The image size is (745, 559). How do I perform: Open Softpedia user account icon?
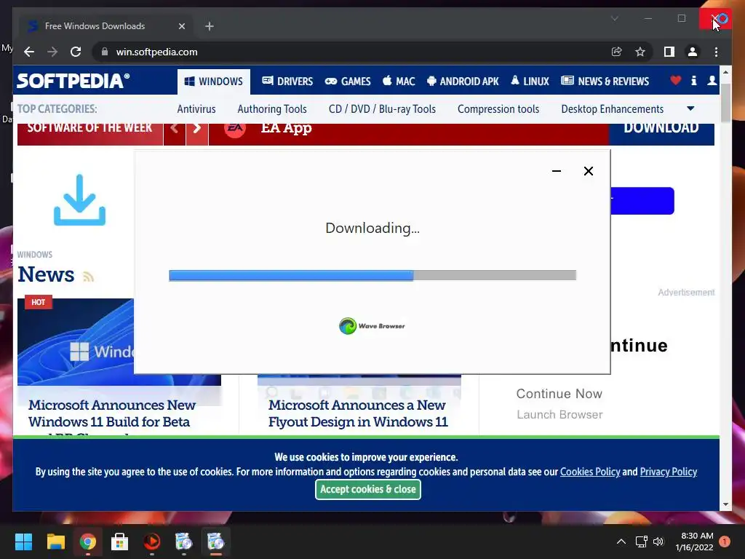(712, 80)
